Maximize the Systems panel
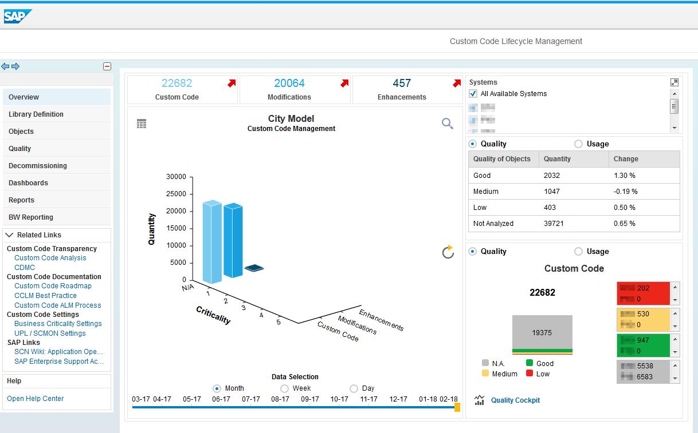The image size is (698, 433). 675,82
